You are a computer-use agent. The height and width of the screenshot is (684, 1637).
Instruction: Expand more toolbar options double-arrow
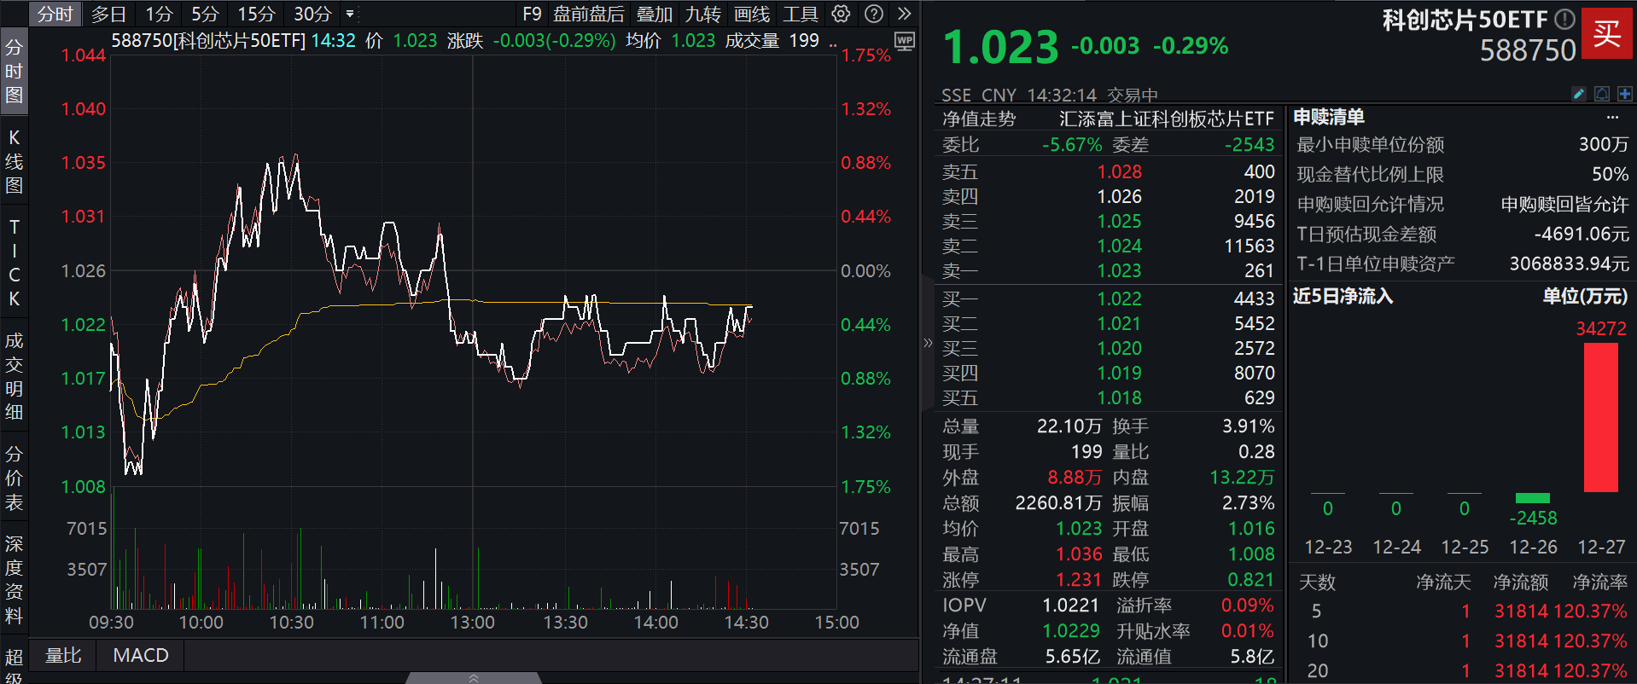click(905, 14)
